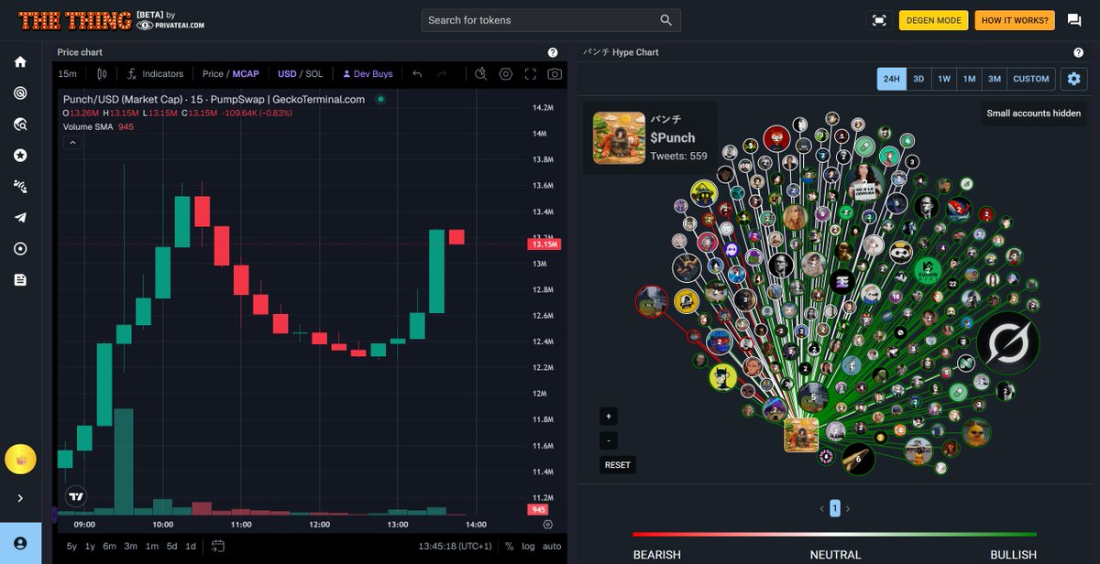Open the star favorites sidebar icon
Image resolution: width=1100 pixels, height=564 pixels.
click(20, 156)
